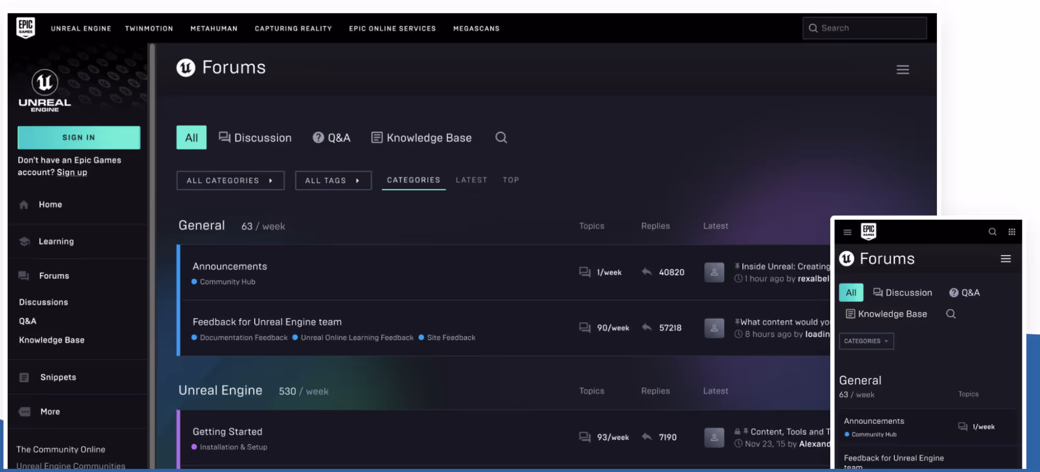Click the sidebar vertical scrollbar
Viewport: 1040px width, 472px height.
pyautogui.click(x=152, y=256)
